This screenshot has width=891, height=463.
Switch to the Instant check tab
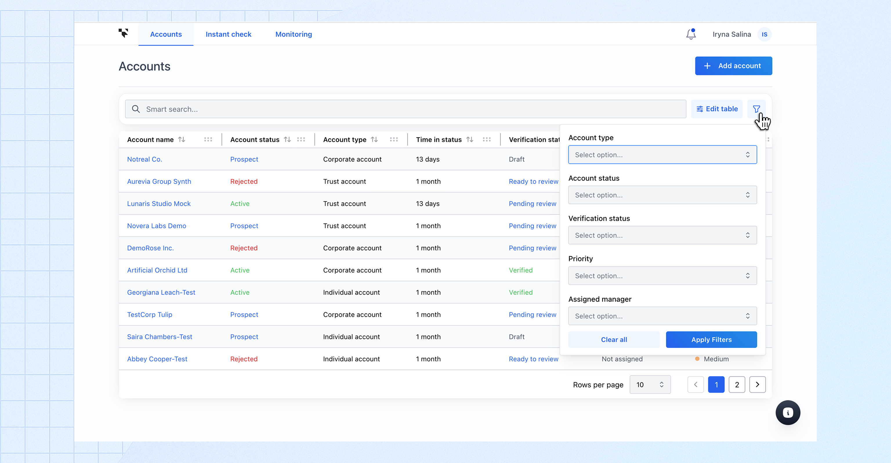pos(228,34)
